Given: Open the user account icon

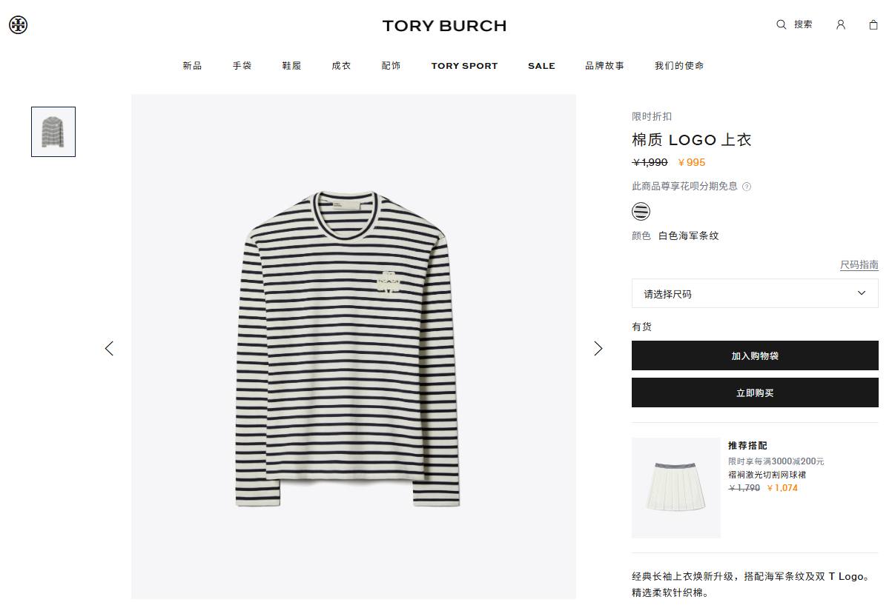Looking at the screenshot, I should coord(840,24).
